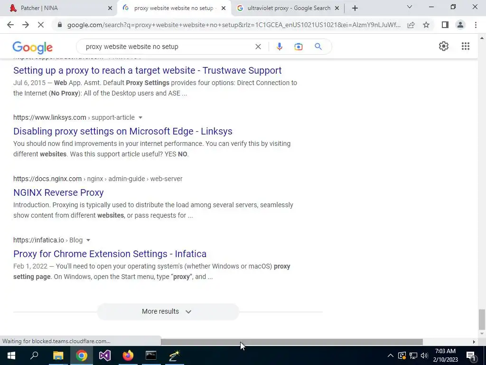Image resolution: width=486 pixels, height=365 pixels.
Task: Select Google Chrome on the taskbar
Action: [81, 355]
